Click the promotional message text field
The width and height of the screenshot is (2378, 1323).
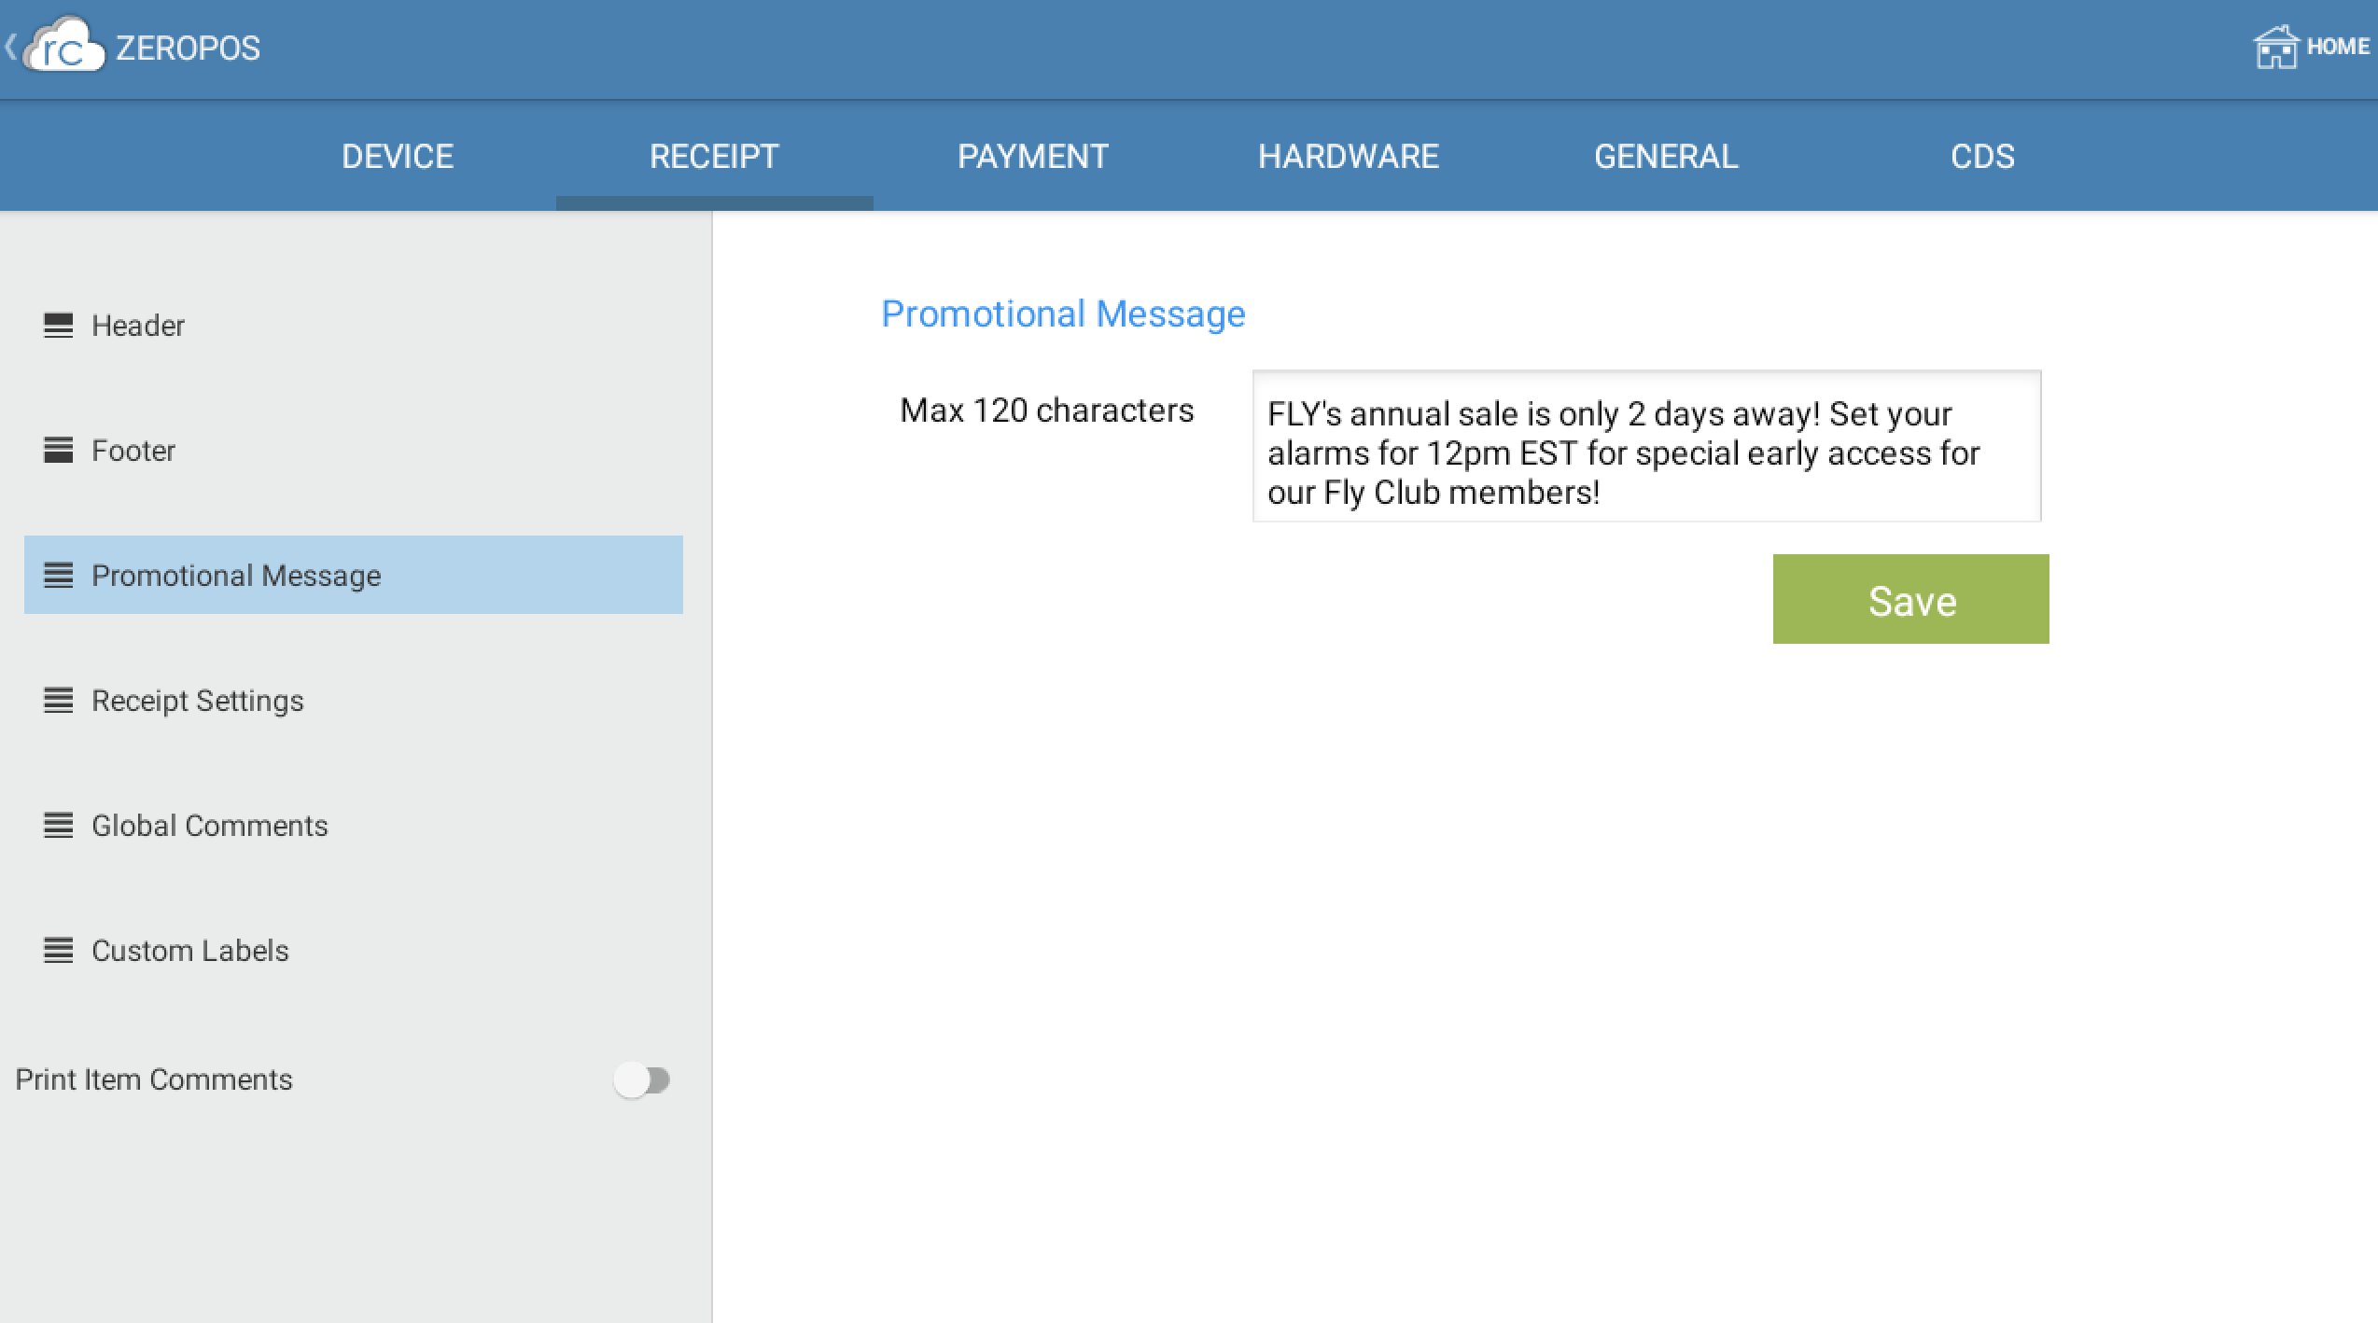1646,446
